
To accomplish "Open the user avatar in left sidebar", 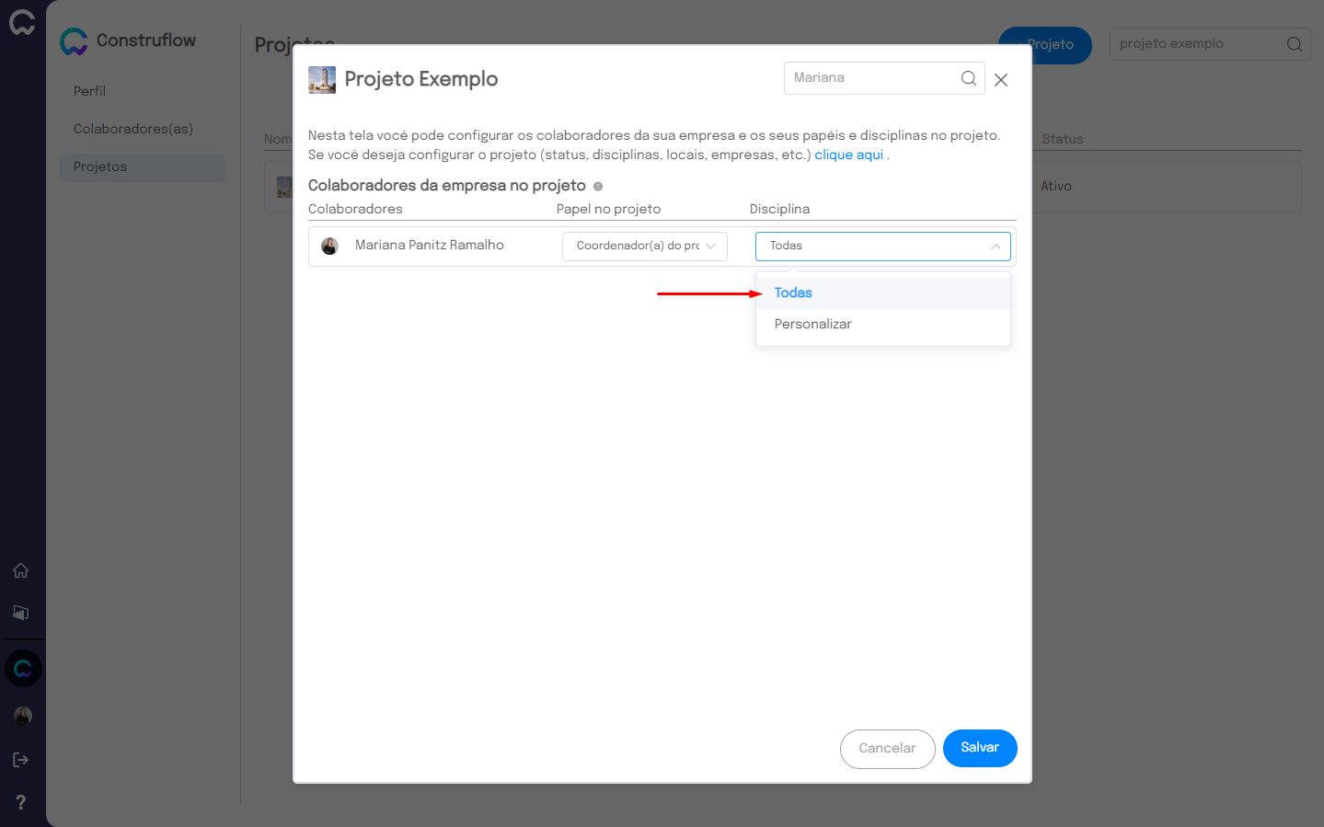I will pos(23,715).
